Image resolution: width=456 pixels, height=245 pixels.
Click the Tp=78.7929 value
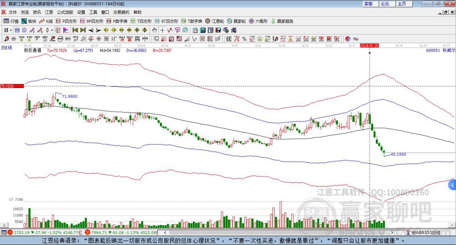[57, 51]
